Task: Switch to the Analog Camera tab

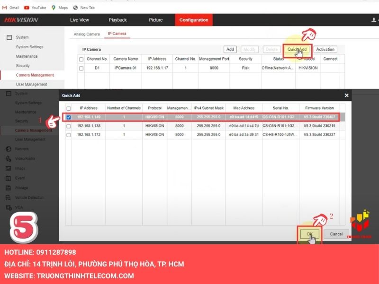Action: pos(87,34)
